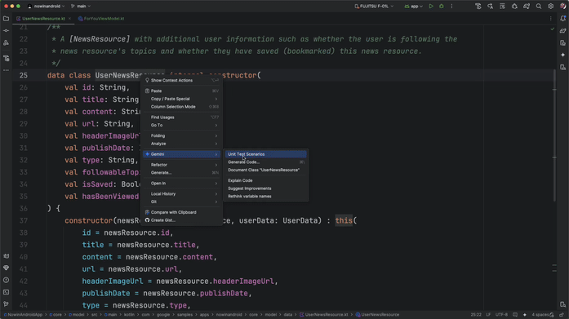The image size is (569, 319).
Task: Expand the Refactor submenu
Action: pyautogui.click(x=182, y=165)
